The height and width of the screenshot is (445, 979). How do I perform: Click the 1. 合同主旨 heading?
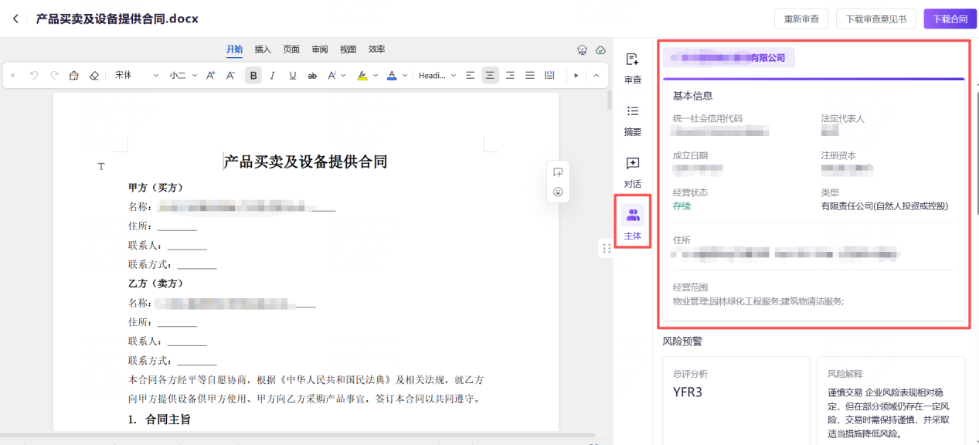pyautogui.click(x=159, y=420)
